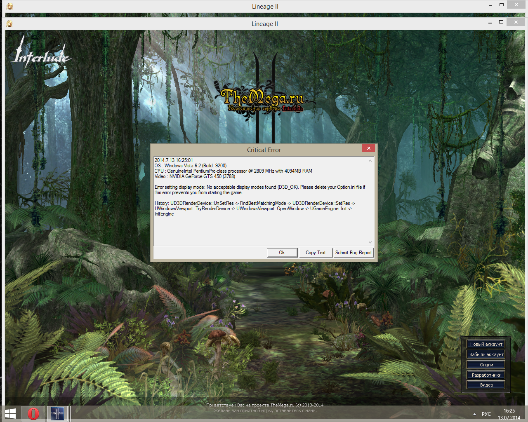Open the Windows Start button
This screenshot has height=422, width=528.
(x=10, y=414)
